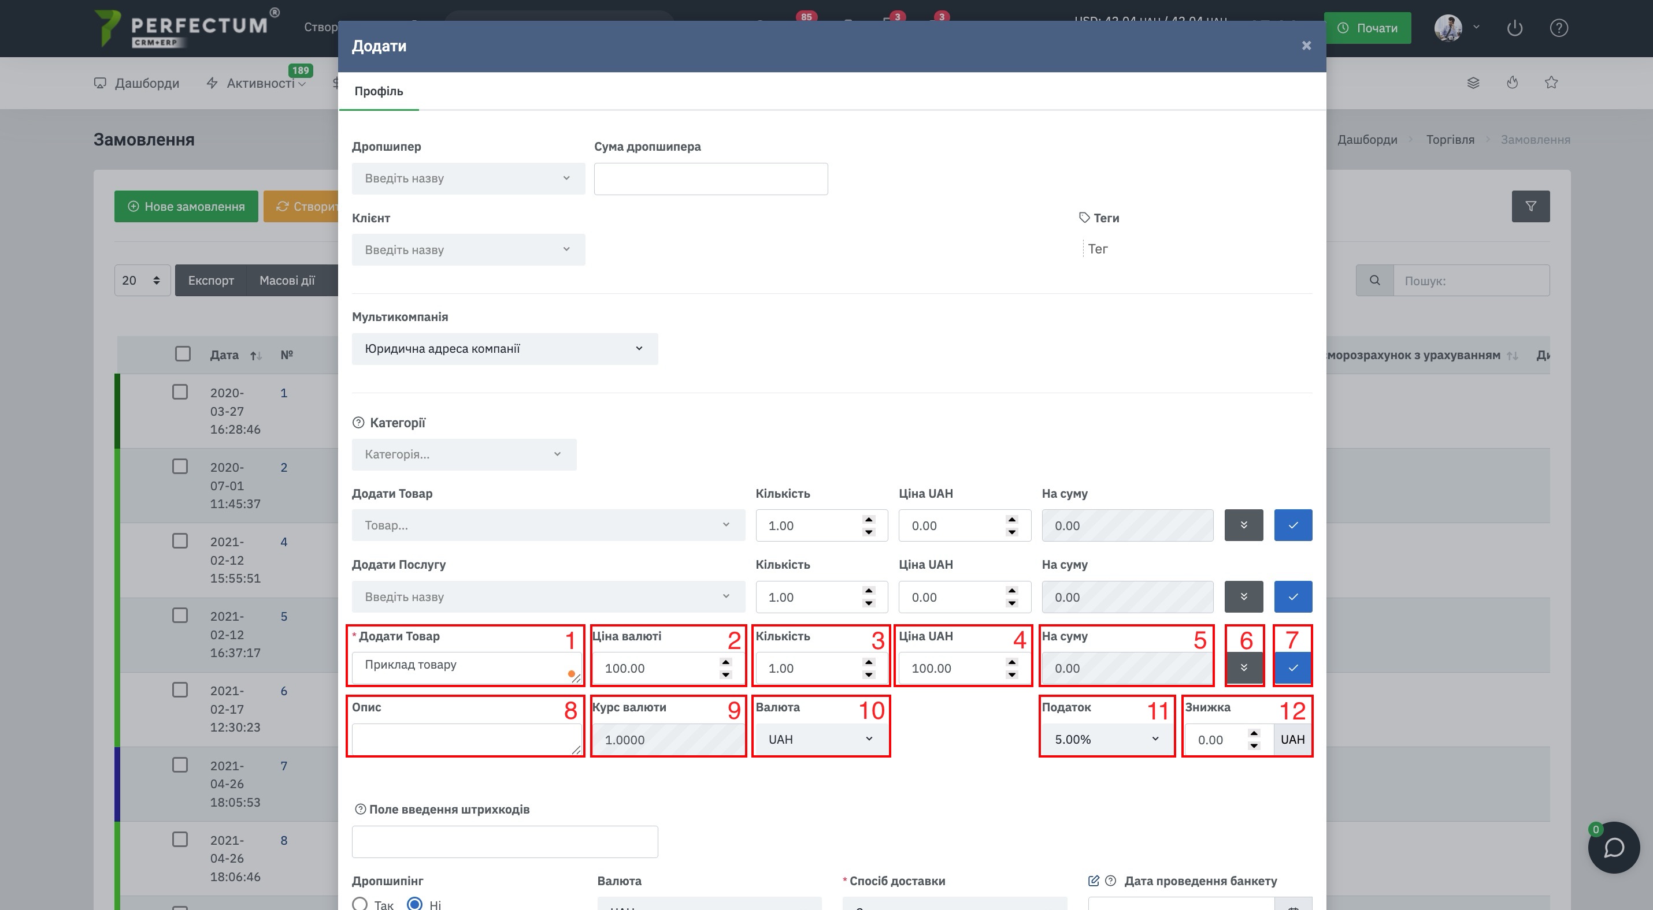Image resolution: width=1653 pixels, height=910 pixels.
Task: Click the Нове замовлення button
Action: point(186,206)
